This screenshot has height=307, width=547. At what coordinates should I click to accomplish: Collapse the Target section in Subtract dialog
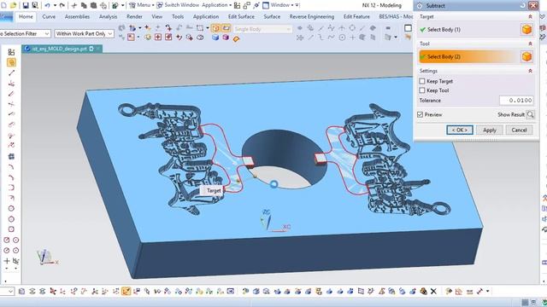pyautogui.click(x=530, y=17)
